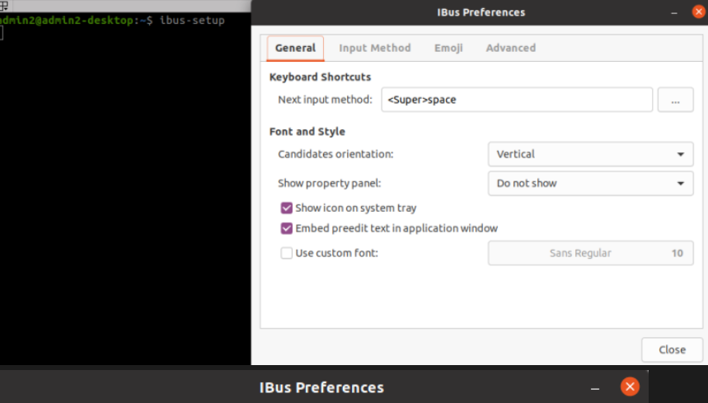Switch to the General tab
Viewport: 708px width, 403px height.
coord(295,48)
